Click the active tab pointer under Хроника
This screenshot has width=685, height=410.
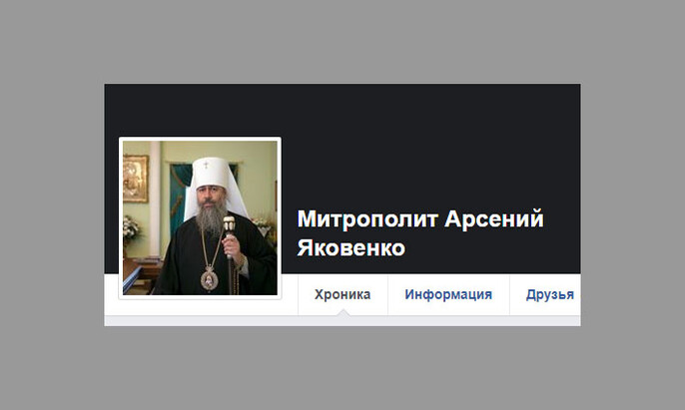coord(343,312)
